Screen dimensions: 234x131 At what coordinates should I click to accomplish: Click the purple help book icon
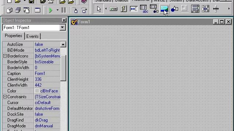[84, 1]
